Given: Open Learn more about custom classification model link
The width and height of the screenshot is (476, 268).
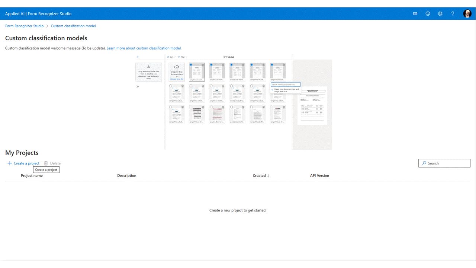Looking at the screenshot, I should click(x=144, y=48).
